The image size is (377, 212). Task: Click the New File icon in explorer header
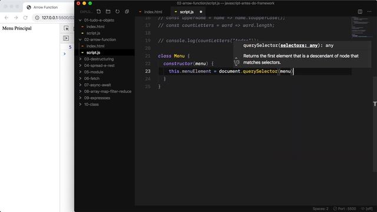point(98,12)
